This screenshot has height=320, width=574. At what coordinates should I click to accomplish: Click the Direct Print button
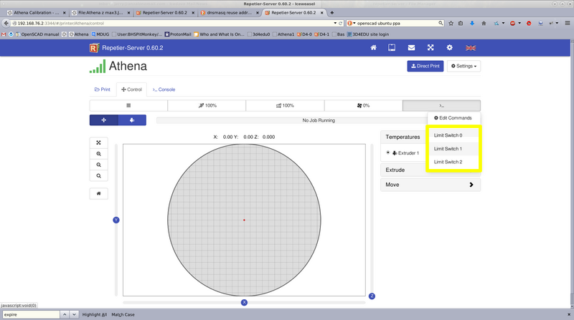pyautogui.click(x=425, y=66)
